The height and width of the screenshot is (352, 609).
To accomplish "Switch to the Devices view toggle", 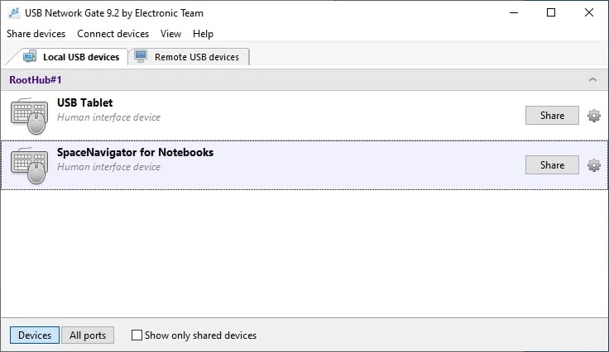I will click(35, 335).
